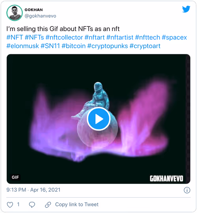Open the #NFT hashtag
The height and width of the screenshot is (213, 197).
[15, 37]
